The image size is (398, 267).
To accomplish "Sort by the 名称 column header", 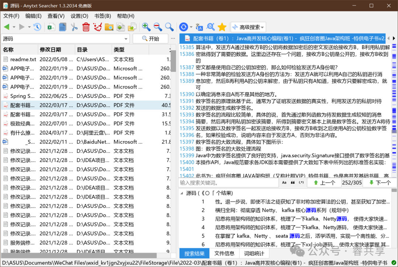I will pyautogui.click(x=20, y=49).
